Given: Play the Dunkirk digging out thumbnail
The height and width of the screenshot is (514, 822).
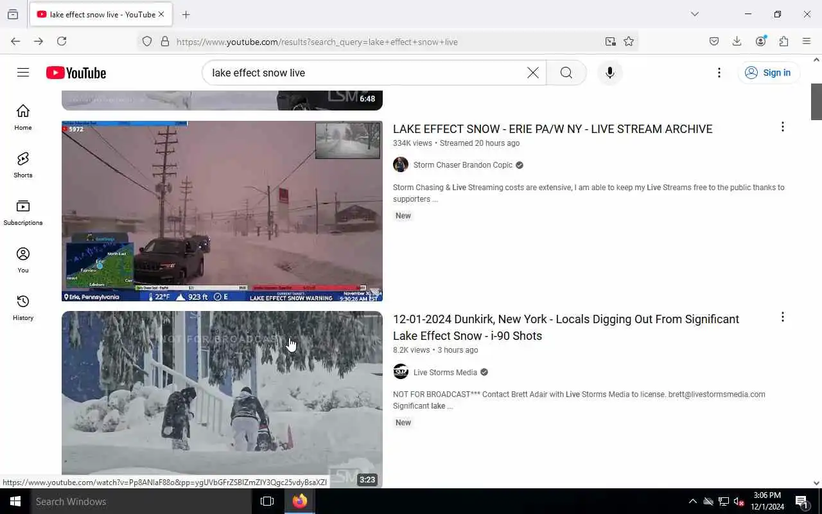Looking at the screenshot, I should pyautogui.click(x=222, y=400).
